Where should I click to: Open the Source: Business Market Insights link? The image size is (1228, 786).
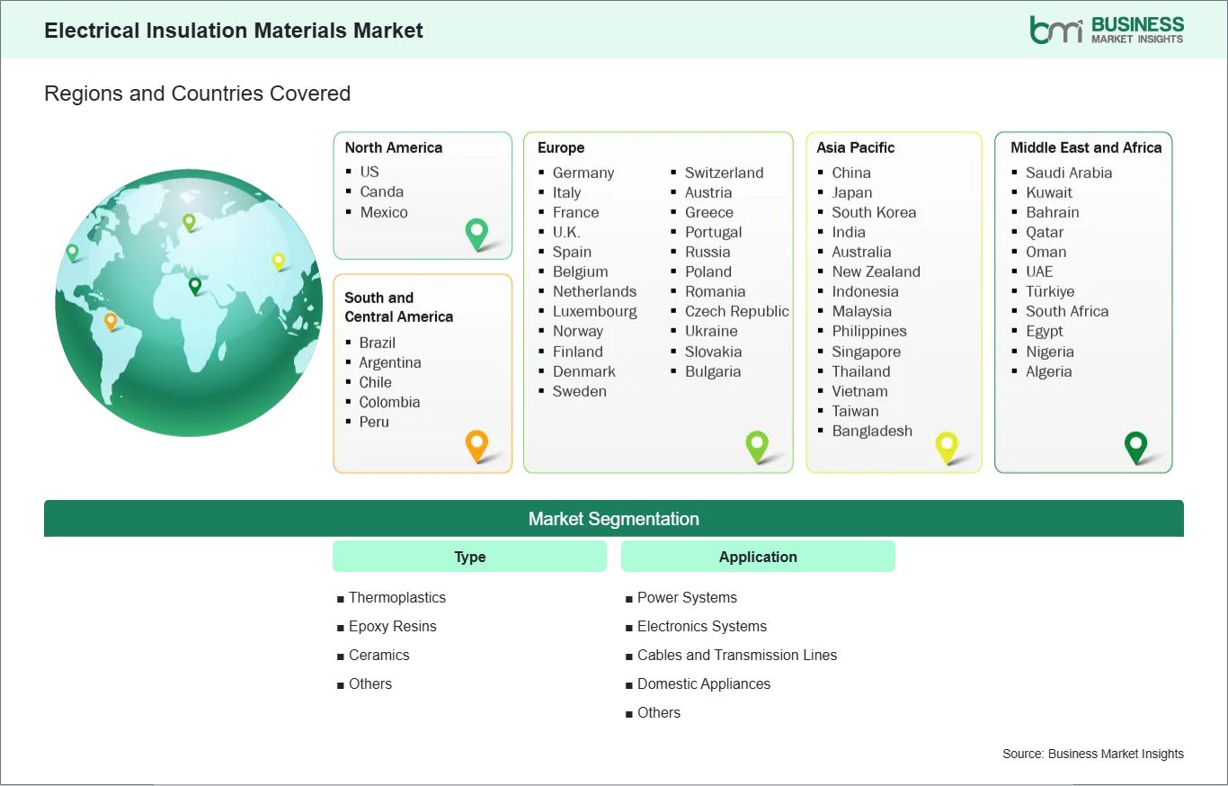coord(1092,754)
